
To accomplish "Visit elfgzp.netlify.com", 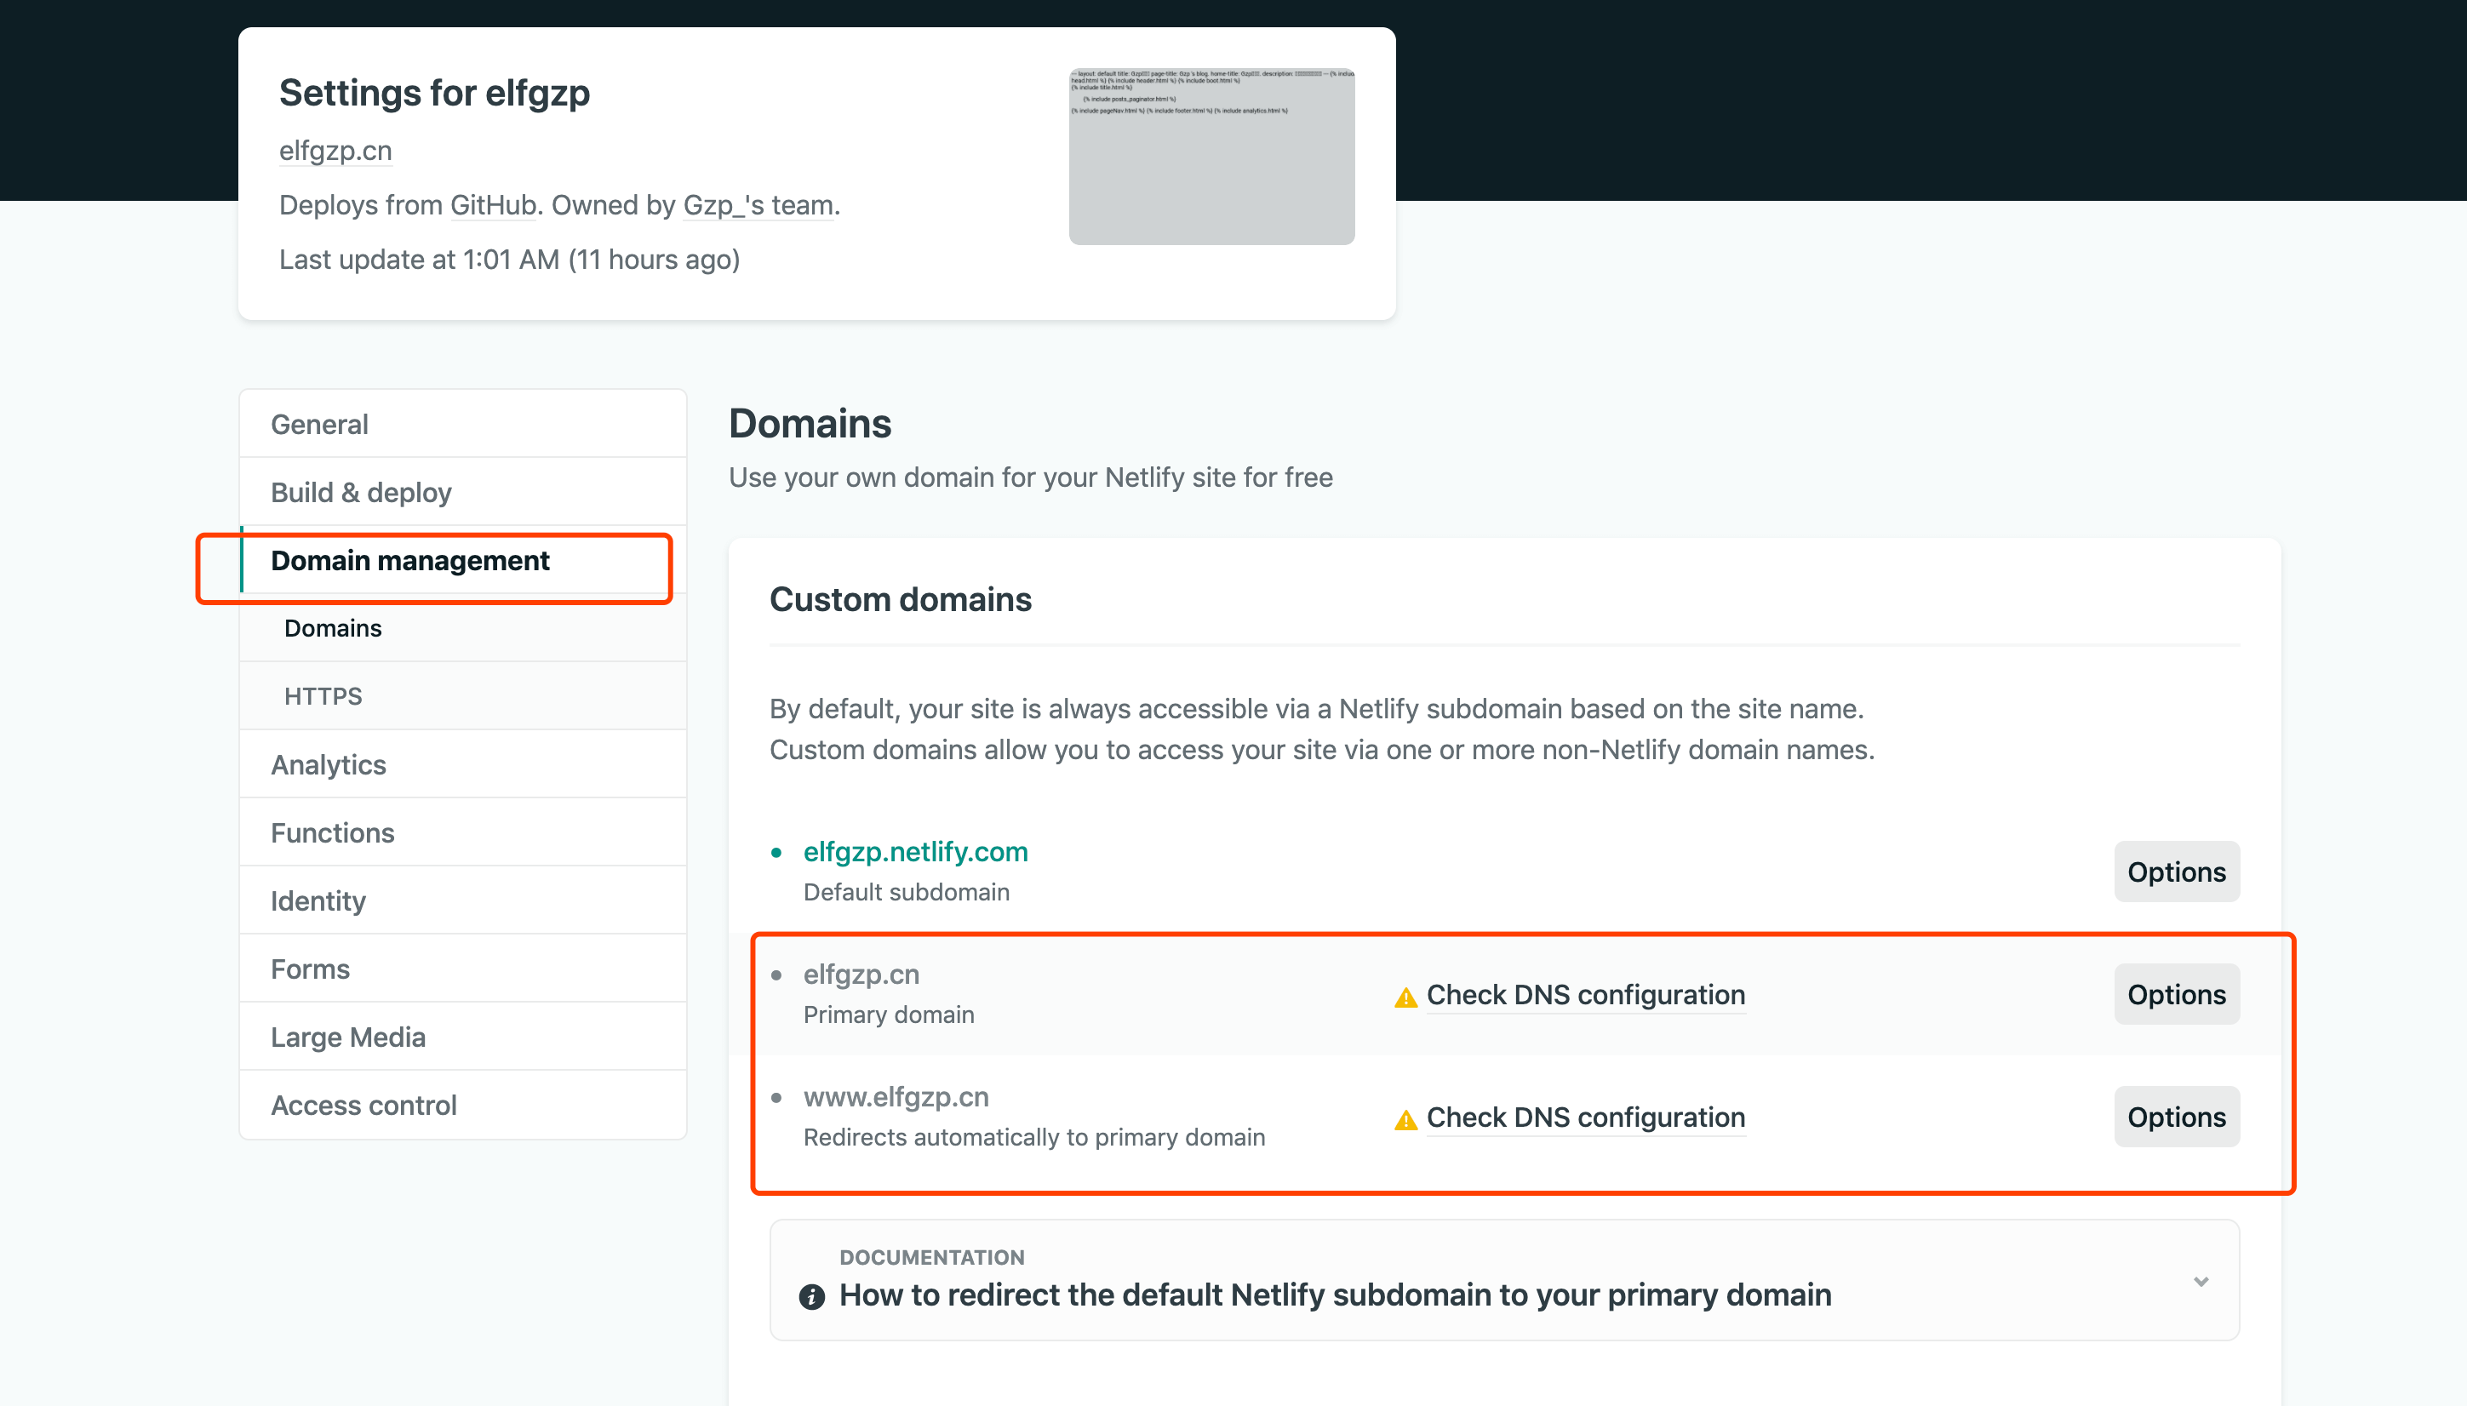I will pos(915,852).
